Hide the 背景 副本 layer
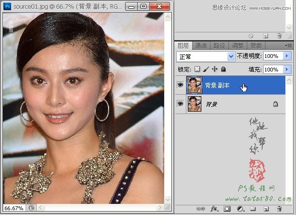The image size is (296, 215). [x=180, y=85]
